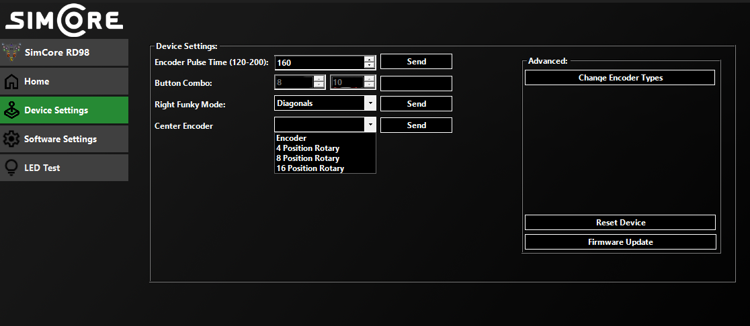Decrease Encoder Pulse Time with down arrow
The width and height of the screenshot is (750, 326).
point(369,65)
